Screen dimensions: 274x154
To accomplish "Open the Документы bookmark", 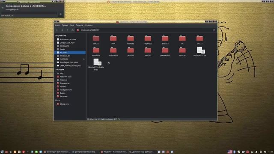I will click(70, 83).
